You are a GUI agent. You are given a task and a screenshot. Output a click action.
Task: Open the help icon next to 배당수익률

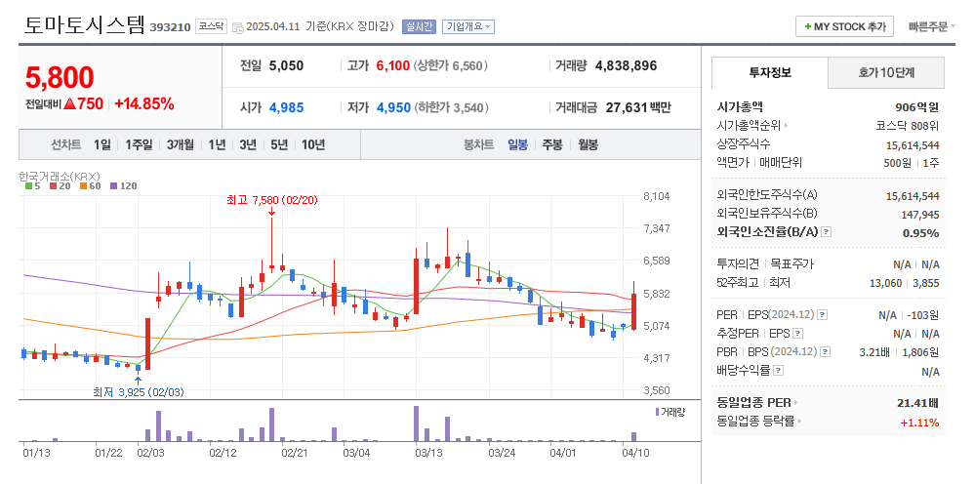coord(779,371)
